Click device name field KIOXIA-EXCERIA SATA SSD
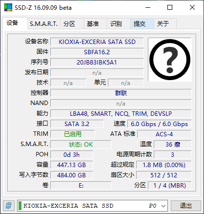204x214 pixels. (x=97, y=42)
